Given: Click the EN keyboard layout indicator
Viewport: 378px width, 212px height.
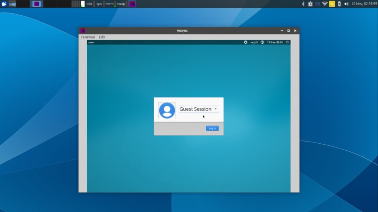Looking at the screenshot, I should pos(318,4).
